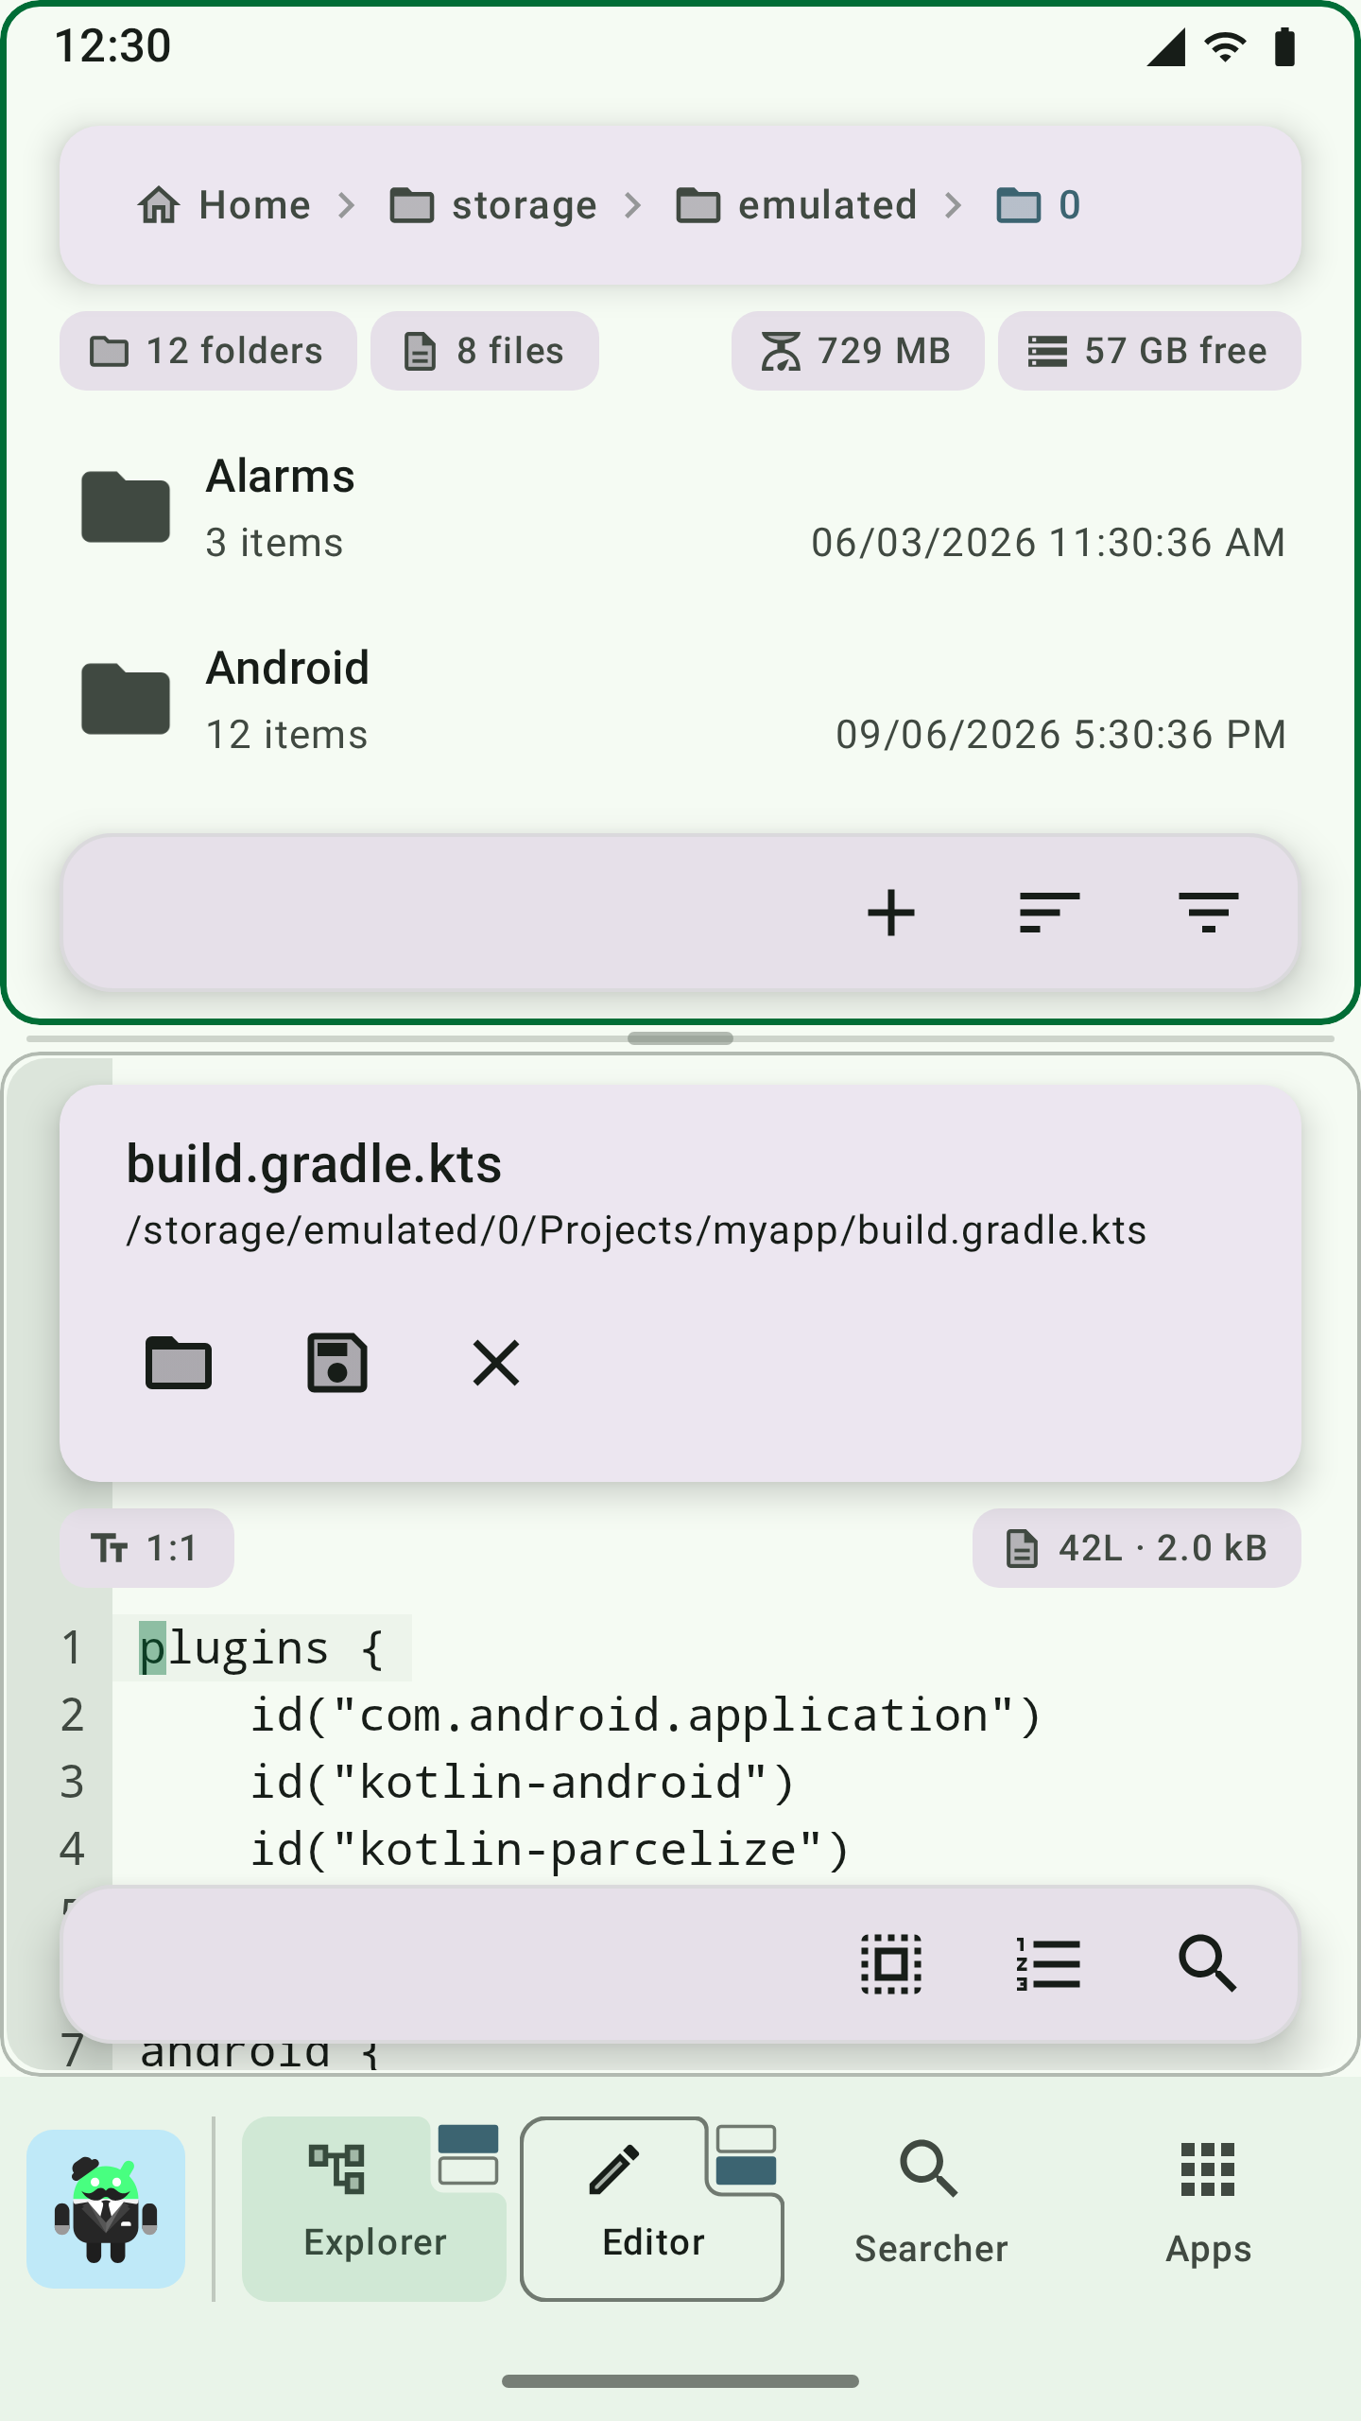Open the sort options icon
Viewport: 1361px width, 2421px height.
click(x=1049, y=913)
